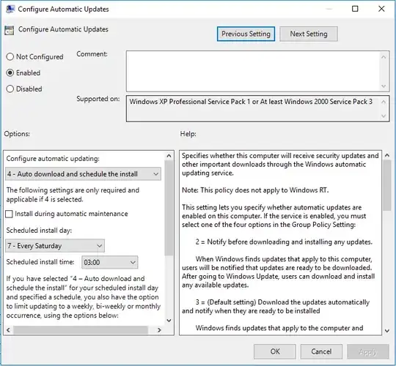Open the Scheduled install time combo box
Screen dimensions: 396x366
(x=109, y=262)
